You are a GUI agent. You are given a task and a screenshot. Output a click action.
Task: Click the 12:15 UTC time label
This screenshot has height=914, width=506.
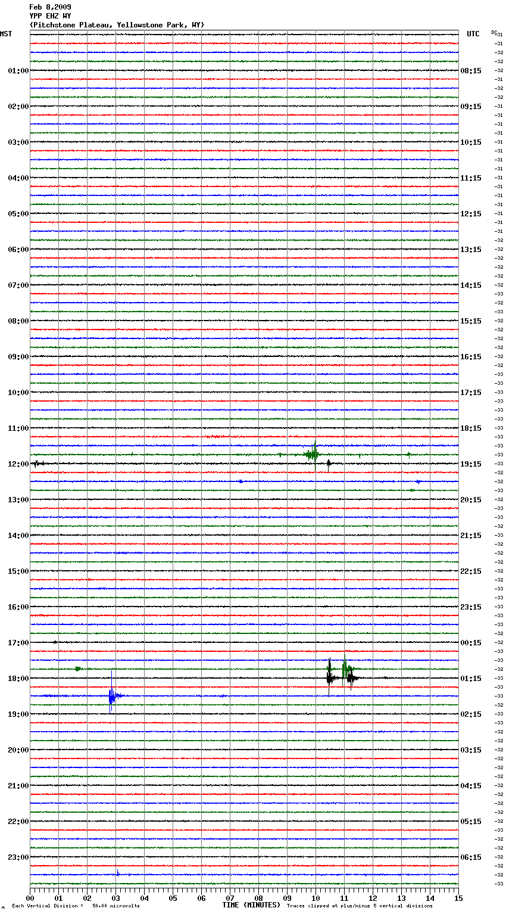tap(471, 214)
